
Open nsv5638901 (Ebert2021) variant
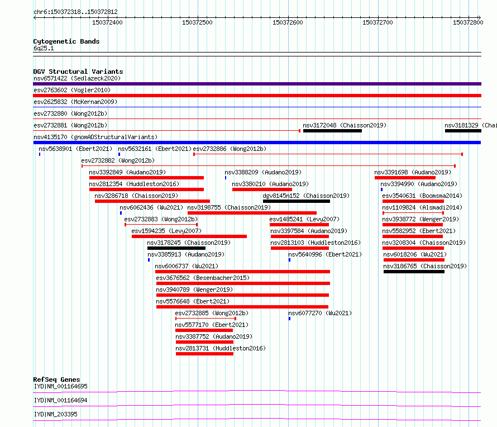click(x=75, y=149)
